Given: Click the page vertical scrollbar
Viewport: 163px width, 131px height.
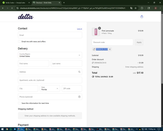Looking at the screenshot, I should pos(162,48).
